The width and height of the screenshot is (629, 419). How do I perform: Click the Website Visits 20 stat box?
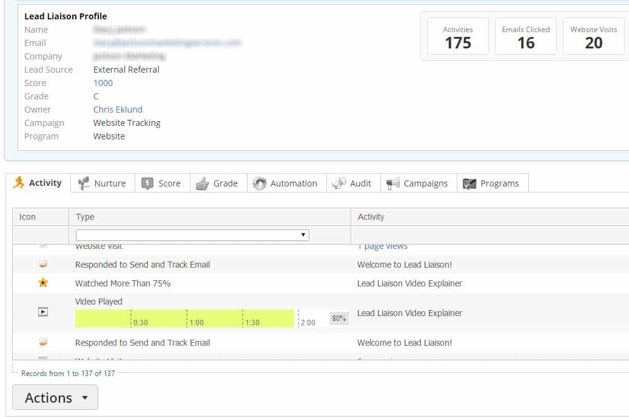pyautogui.click(x=594, y=36)
